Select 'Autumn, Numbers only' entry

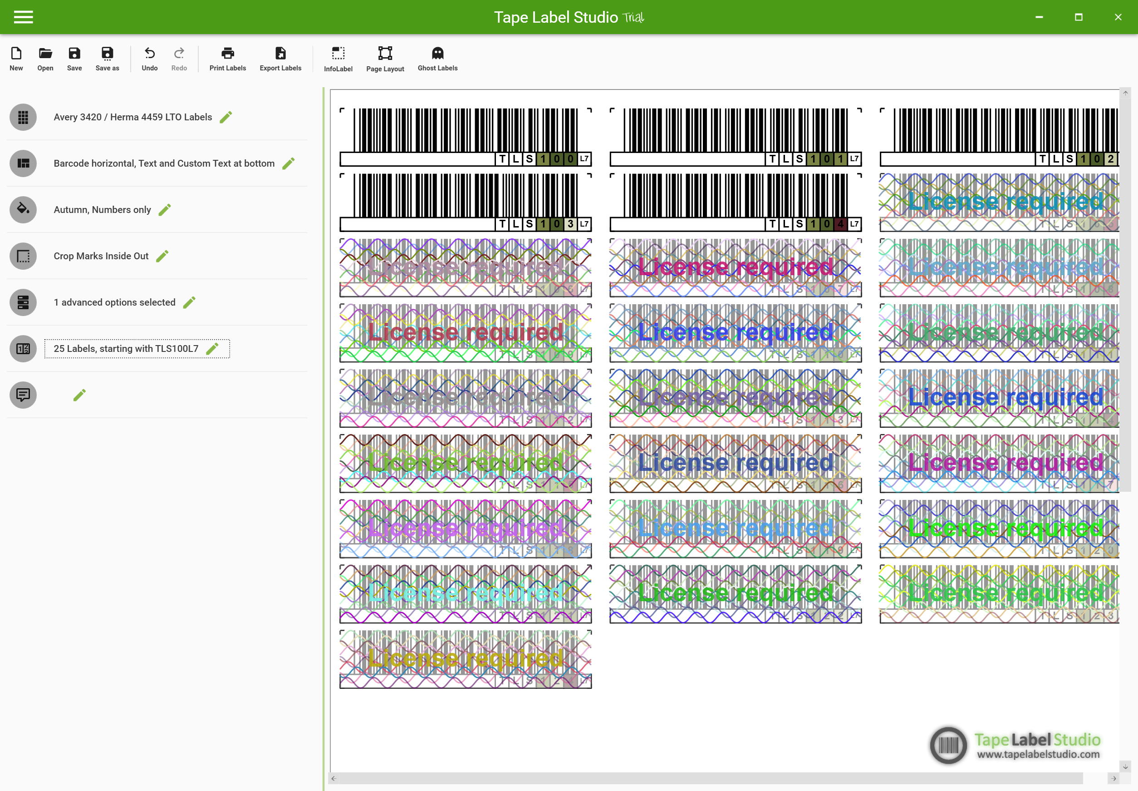tap(103, 210)
